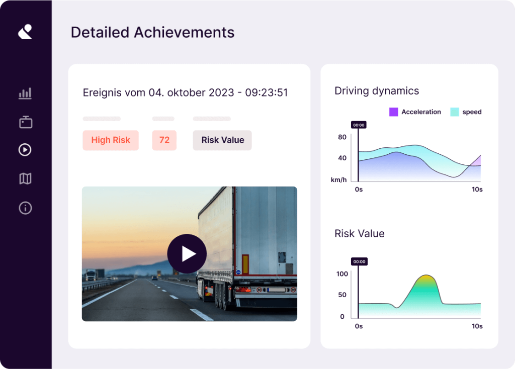Play the truck event video
Image resolution: width=515 pixels, height=369 pixels.
(x=187, y=253)
